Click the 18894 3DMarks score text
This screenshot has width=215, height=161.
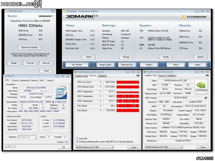coord(30,25)
